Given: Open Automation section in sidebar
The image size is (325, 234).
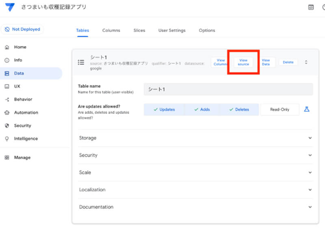Looking at the screenshot, I should pyautogui.click(x=26, y=112).
